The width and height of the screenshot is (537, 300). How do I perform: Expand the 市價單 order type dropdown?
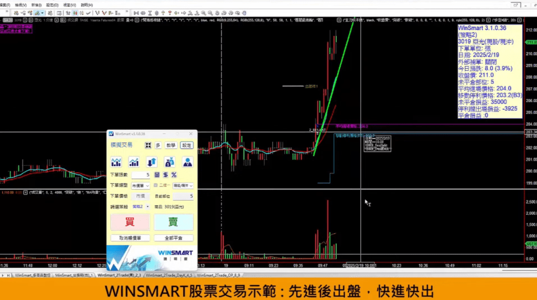(141, 185)
